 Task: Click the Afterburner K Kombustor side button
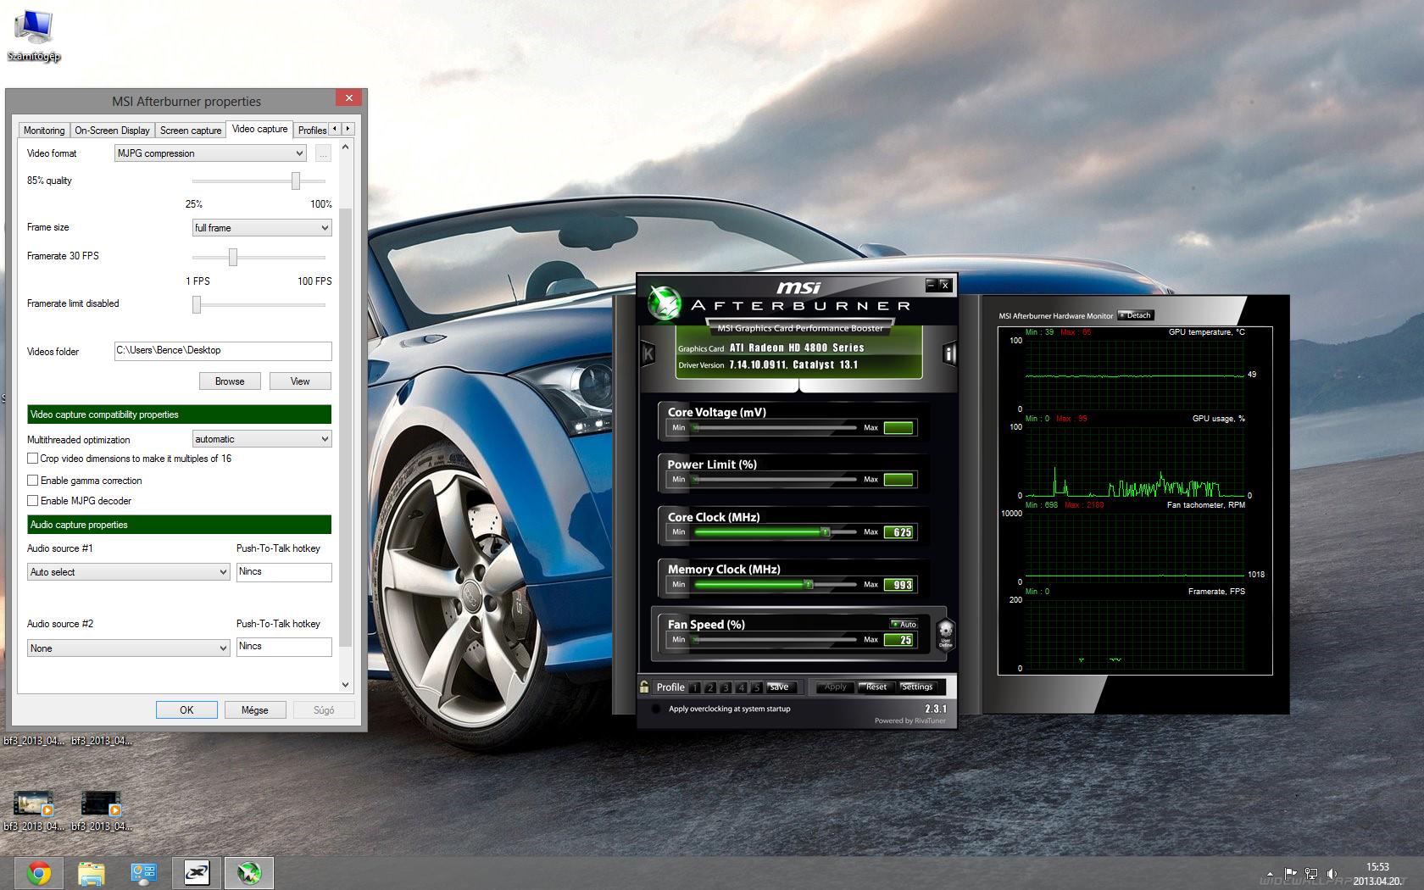(648, 353)
